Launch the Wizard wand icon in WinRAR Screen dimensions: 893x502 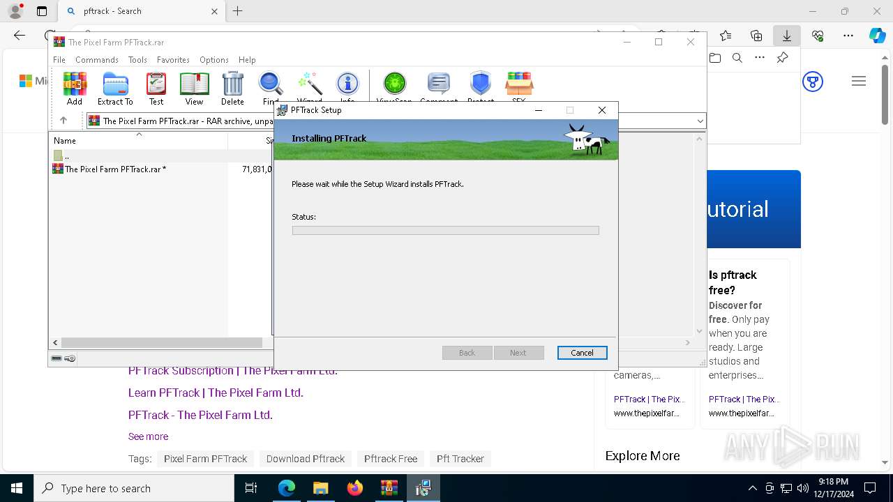point(309,87)
